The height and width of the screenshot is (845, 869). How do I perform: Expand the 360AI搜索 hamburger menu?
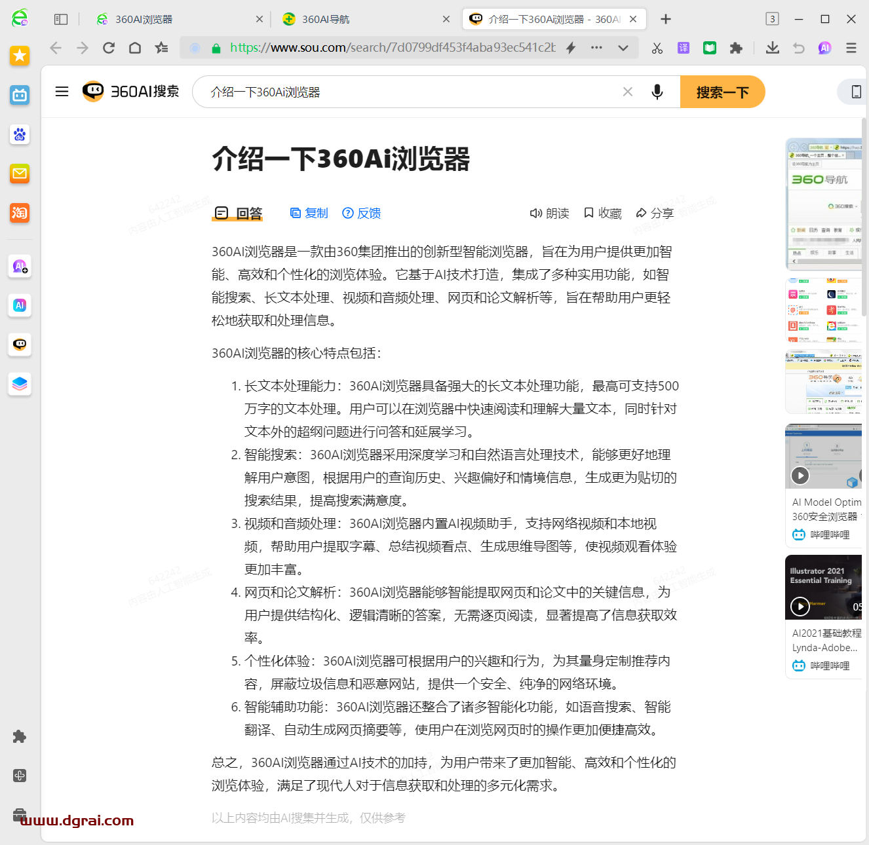tap(62, 92)
